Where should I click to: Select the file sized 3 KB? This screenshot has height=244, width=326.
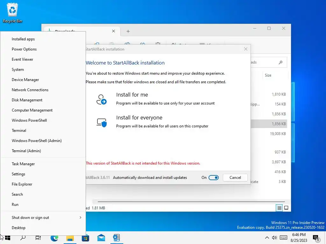pos(282,181)
